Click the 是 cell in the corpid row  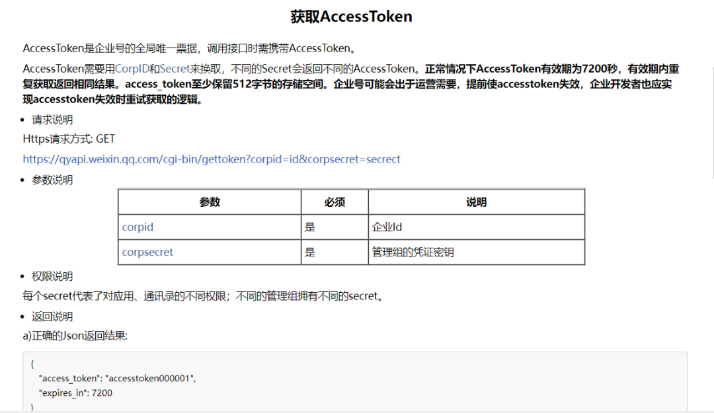coord(335,227)
